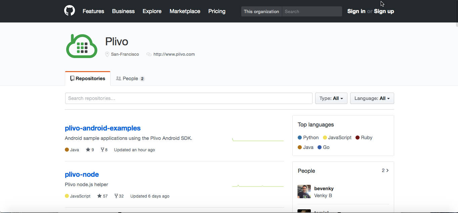
Task: Click the Plivo organization cloud avatar
Action: pos(81,46)
